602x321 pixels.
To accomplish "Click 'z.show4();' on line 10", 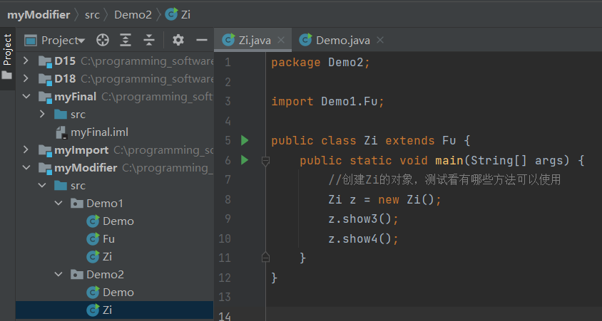I will tap(363, 238).
